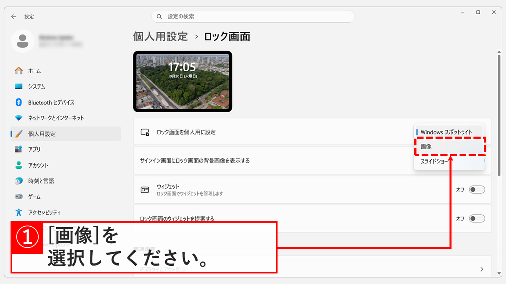Click the Apps icon in the sidebar
506x284 pixels.
pos(19,149)
